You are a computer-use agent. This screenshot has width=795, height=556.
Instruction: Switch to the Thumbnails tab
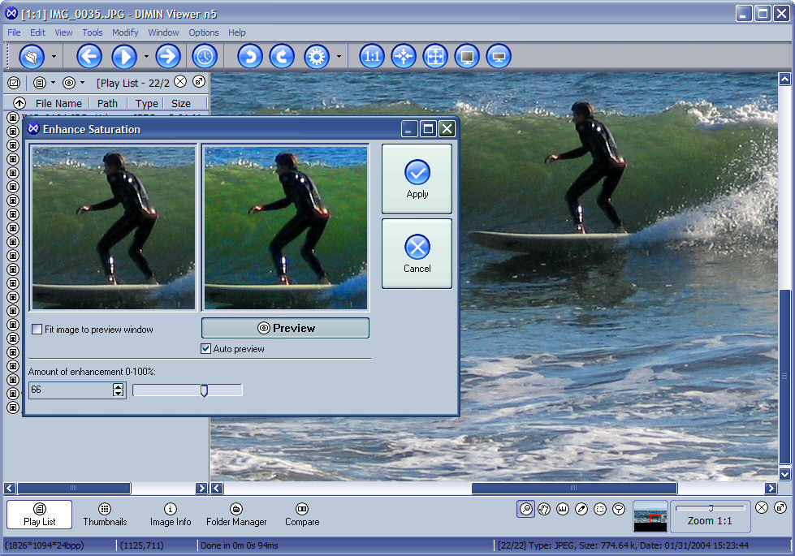[x=105, y=515]
